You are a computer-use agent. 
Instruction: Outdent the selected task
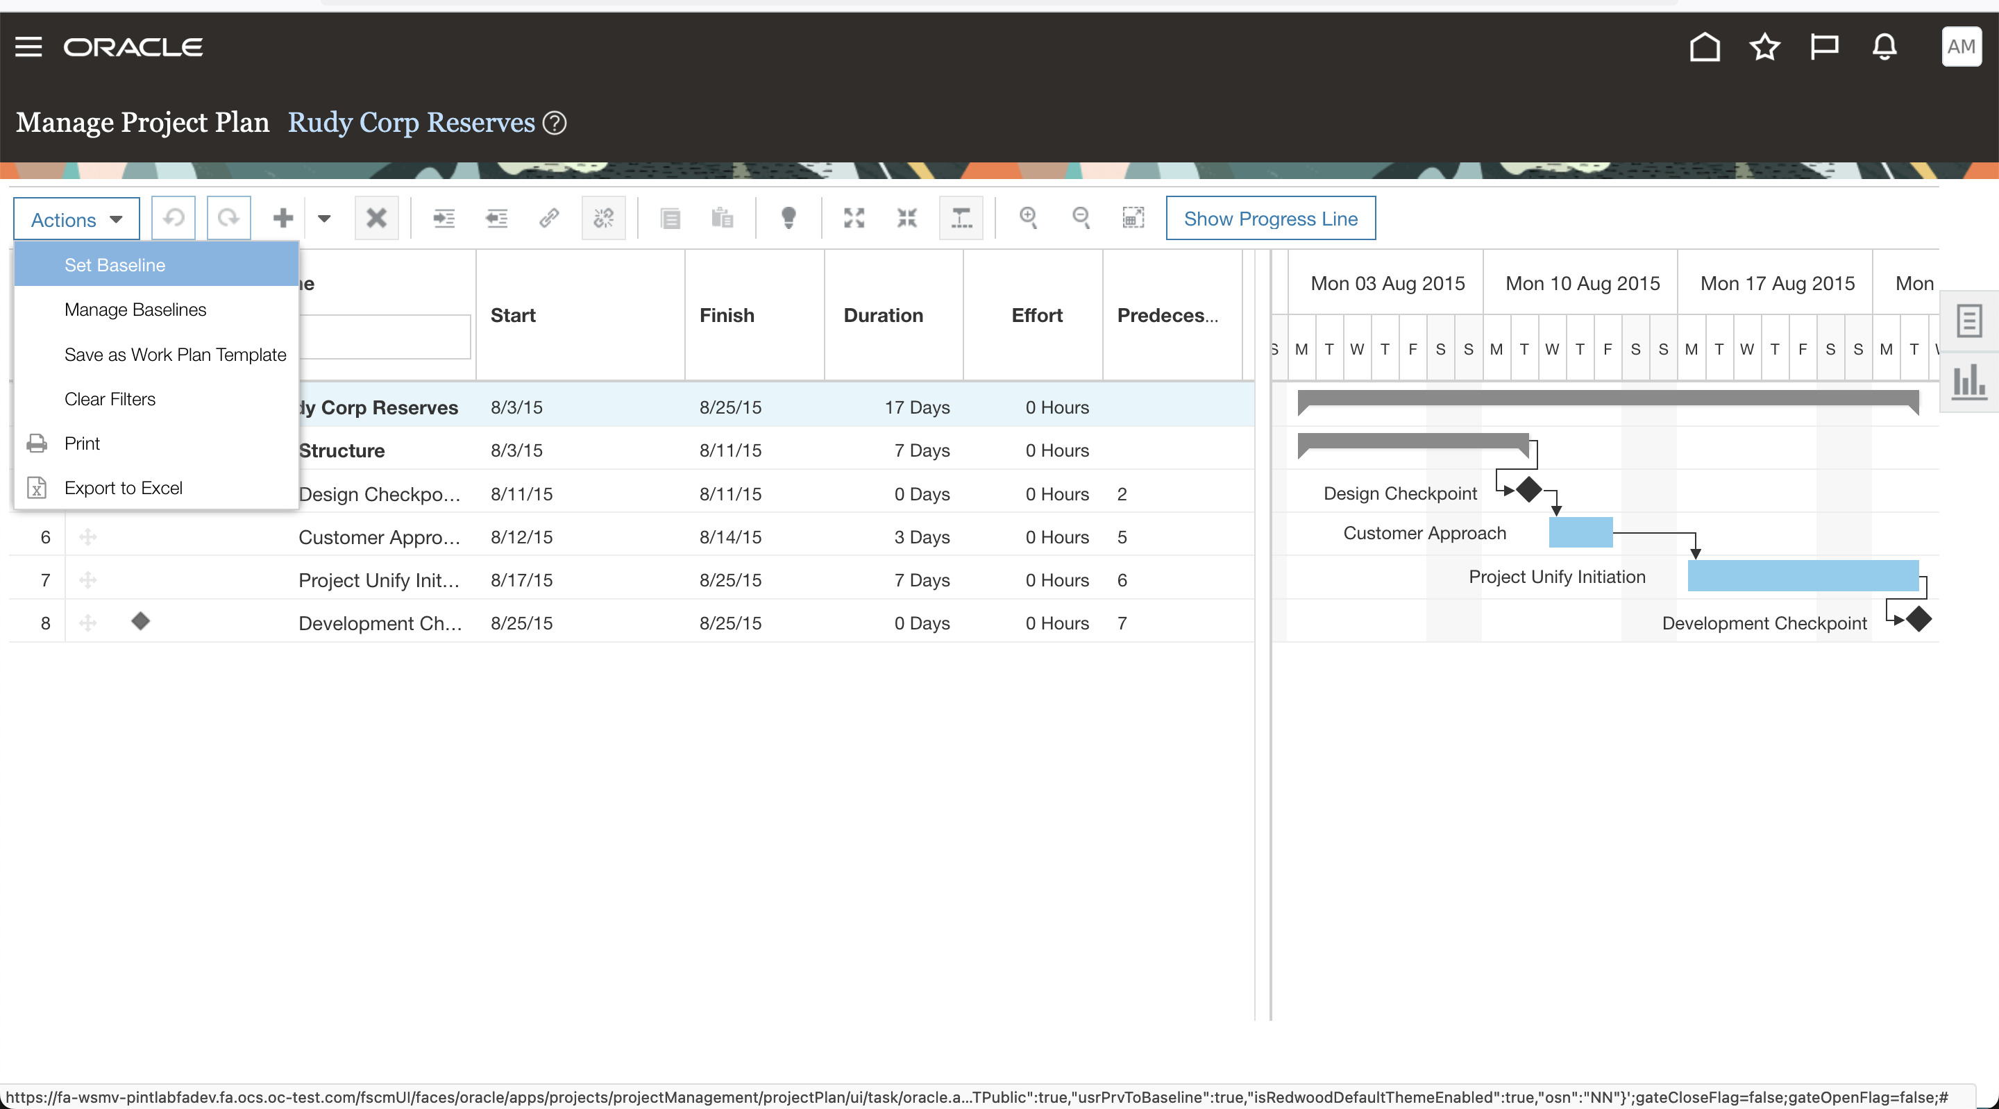click(497, 218)
